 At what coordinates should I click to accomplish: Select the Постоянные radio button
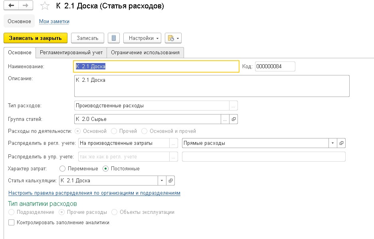click(x=106, y=169)
